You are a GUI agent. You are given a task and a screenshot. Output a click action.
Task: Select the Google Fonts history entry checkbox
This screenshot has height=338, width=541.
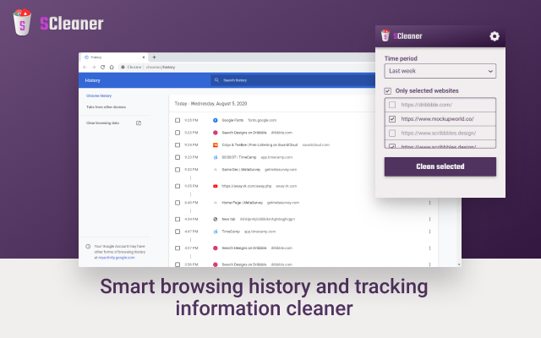[178, 120]
